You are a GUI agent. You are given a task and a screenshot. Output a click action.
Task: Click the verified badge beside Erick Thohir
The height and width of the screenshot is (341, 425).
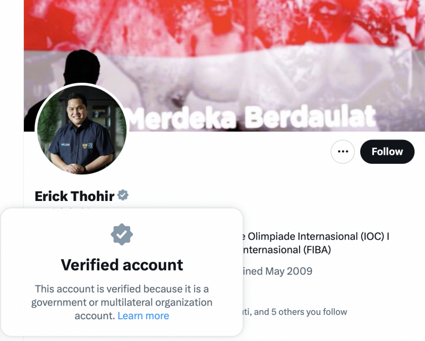coord(123,195)
